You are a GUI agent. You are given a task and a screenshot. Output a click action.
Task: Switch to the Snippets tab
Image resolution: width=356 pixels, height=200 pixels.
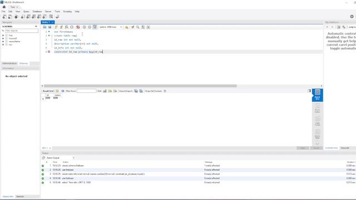coord(345,148)
